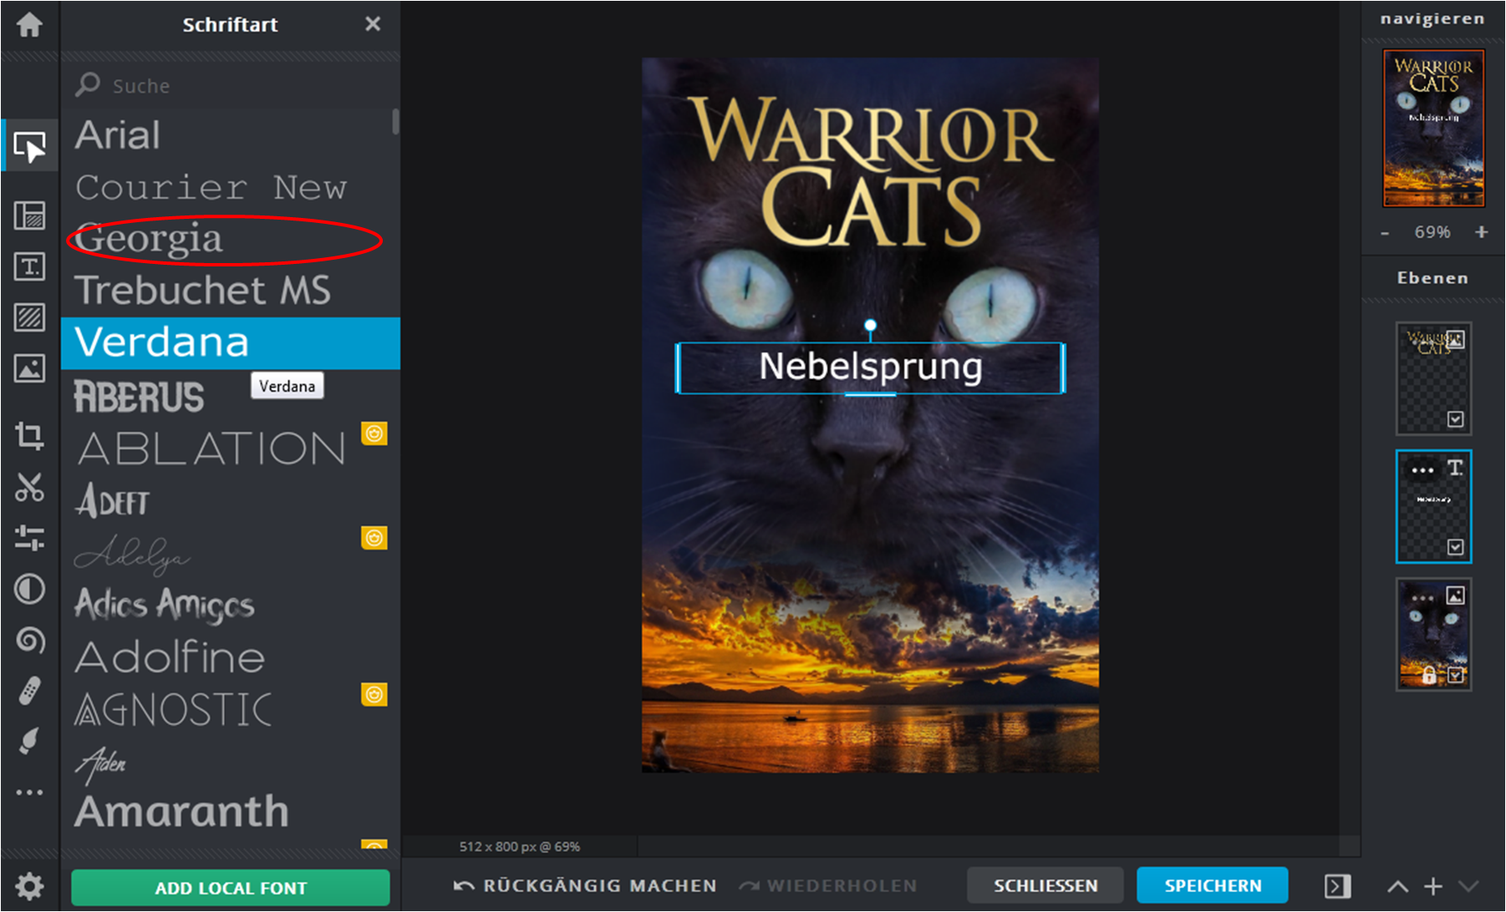Show more tools via ellipsis icon
The image size is (1506, 912).
pyautogui.click(x=29, y=792)
